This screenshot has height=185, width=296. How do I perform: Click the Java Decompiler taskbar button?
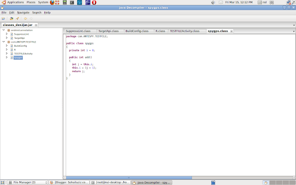click(152, 183)
